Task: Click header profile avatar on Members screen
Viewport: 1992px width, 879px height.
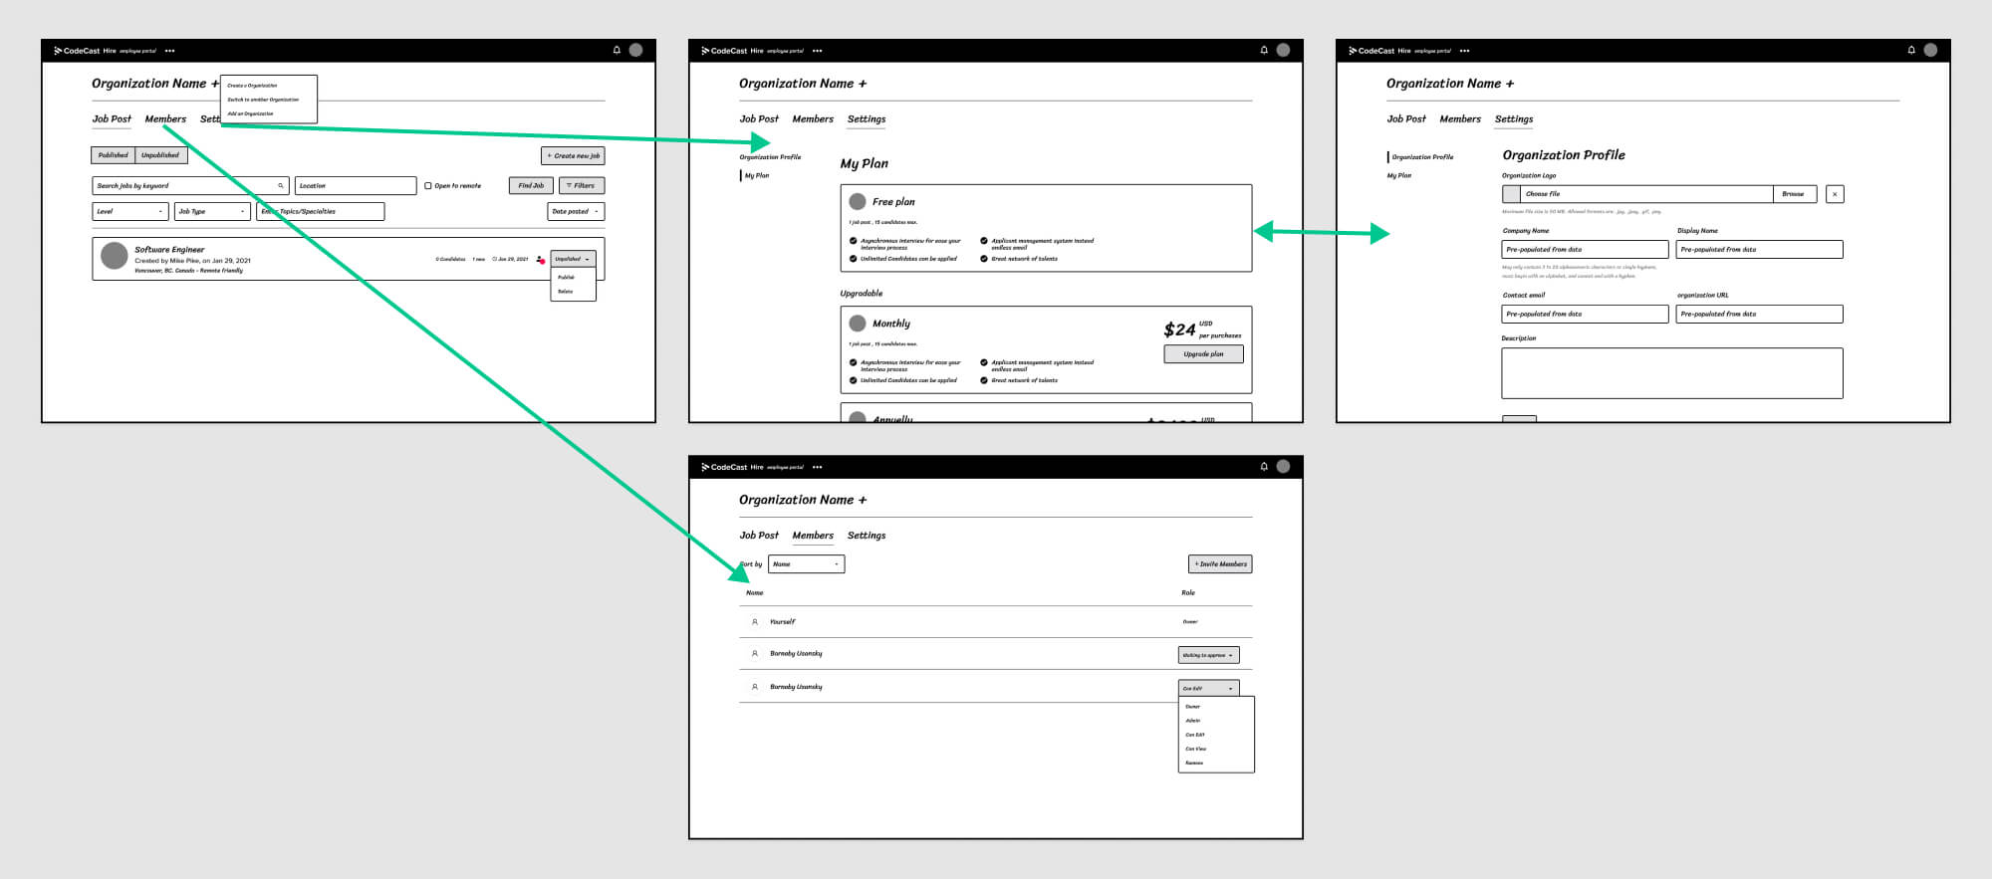Action: pos(1283,466)
